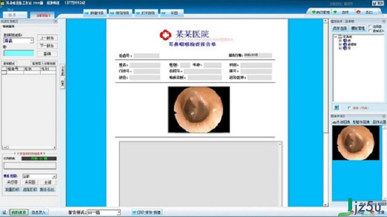The width and height of the screenshot is (387, 217).
Task: Select the information entry (信息录入) bottom tab
Action: pos(39,212)
